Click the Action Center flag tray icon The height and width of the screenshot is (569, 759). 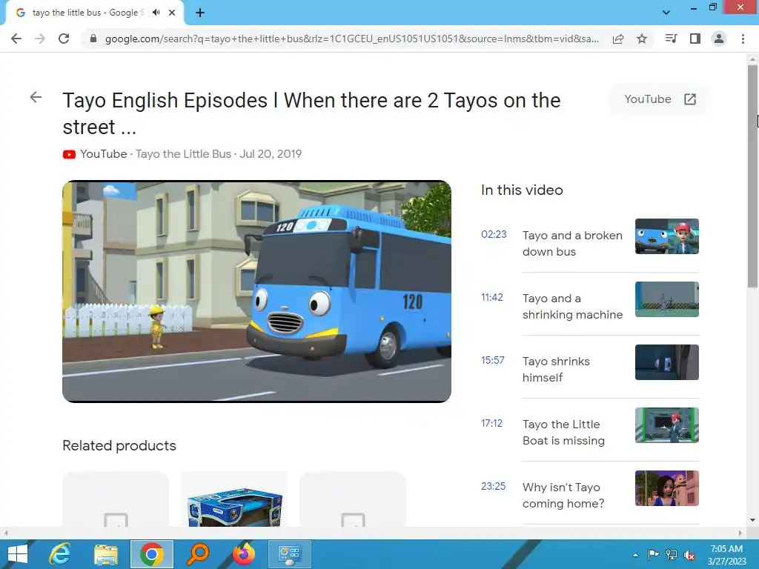pos(653,554)
